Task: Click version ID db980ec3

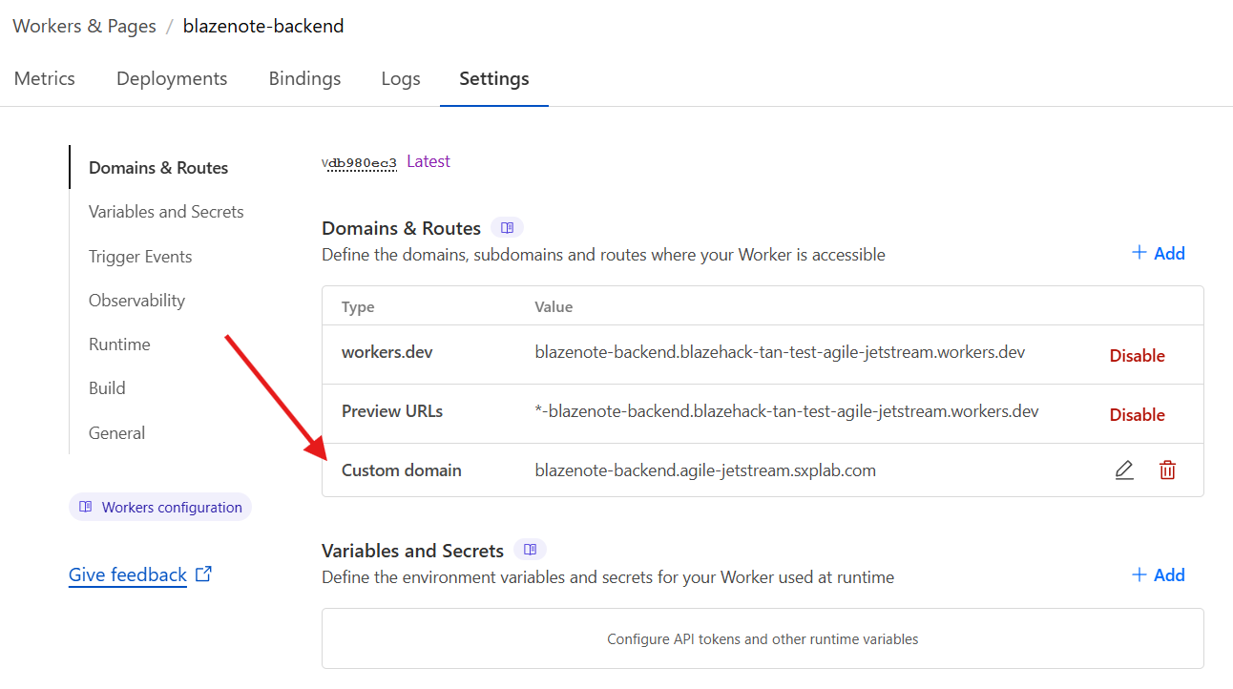Action: pyautogui.click(x=360, y=163)
